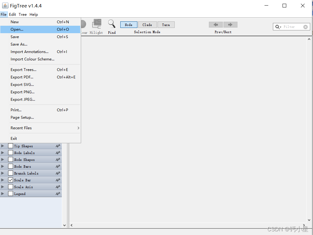Open the Tree menu
Screen dimensions: 313x235
pyautogui.click(x=23, y=14)
